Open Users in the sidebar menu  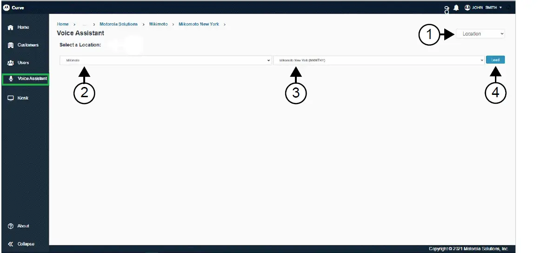click(x=23, y=63)
